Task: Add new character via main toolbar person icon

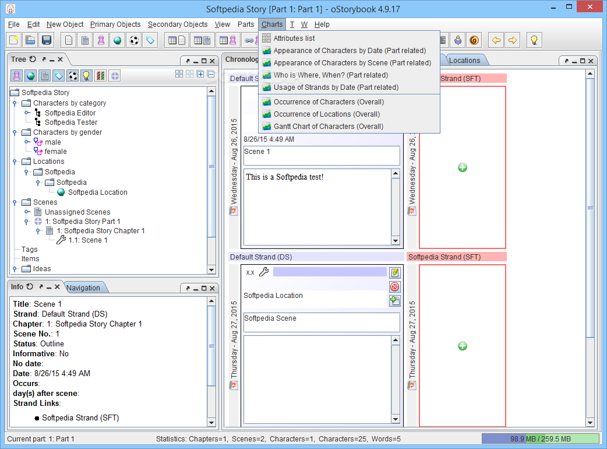Action: tap(101, 40)
